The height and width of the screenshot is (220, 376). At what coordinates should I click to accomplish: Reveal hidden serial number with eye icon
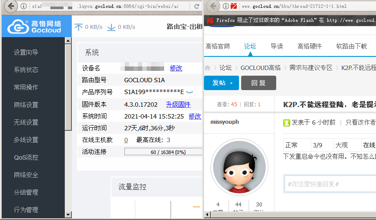[190, 92]
